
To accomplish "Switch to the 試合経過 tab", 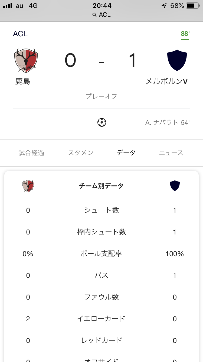I will tap(31, 153).
